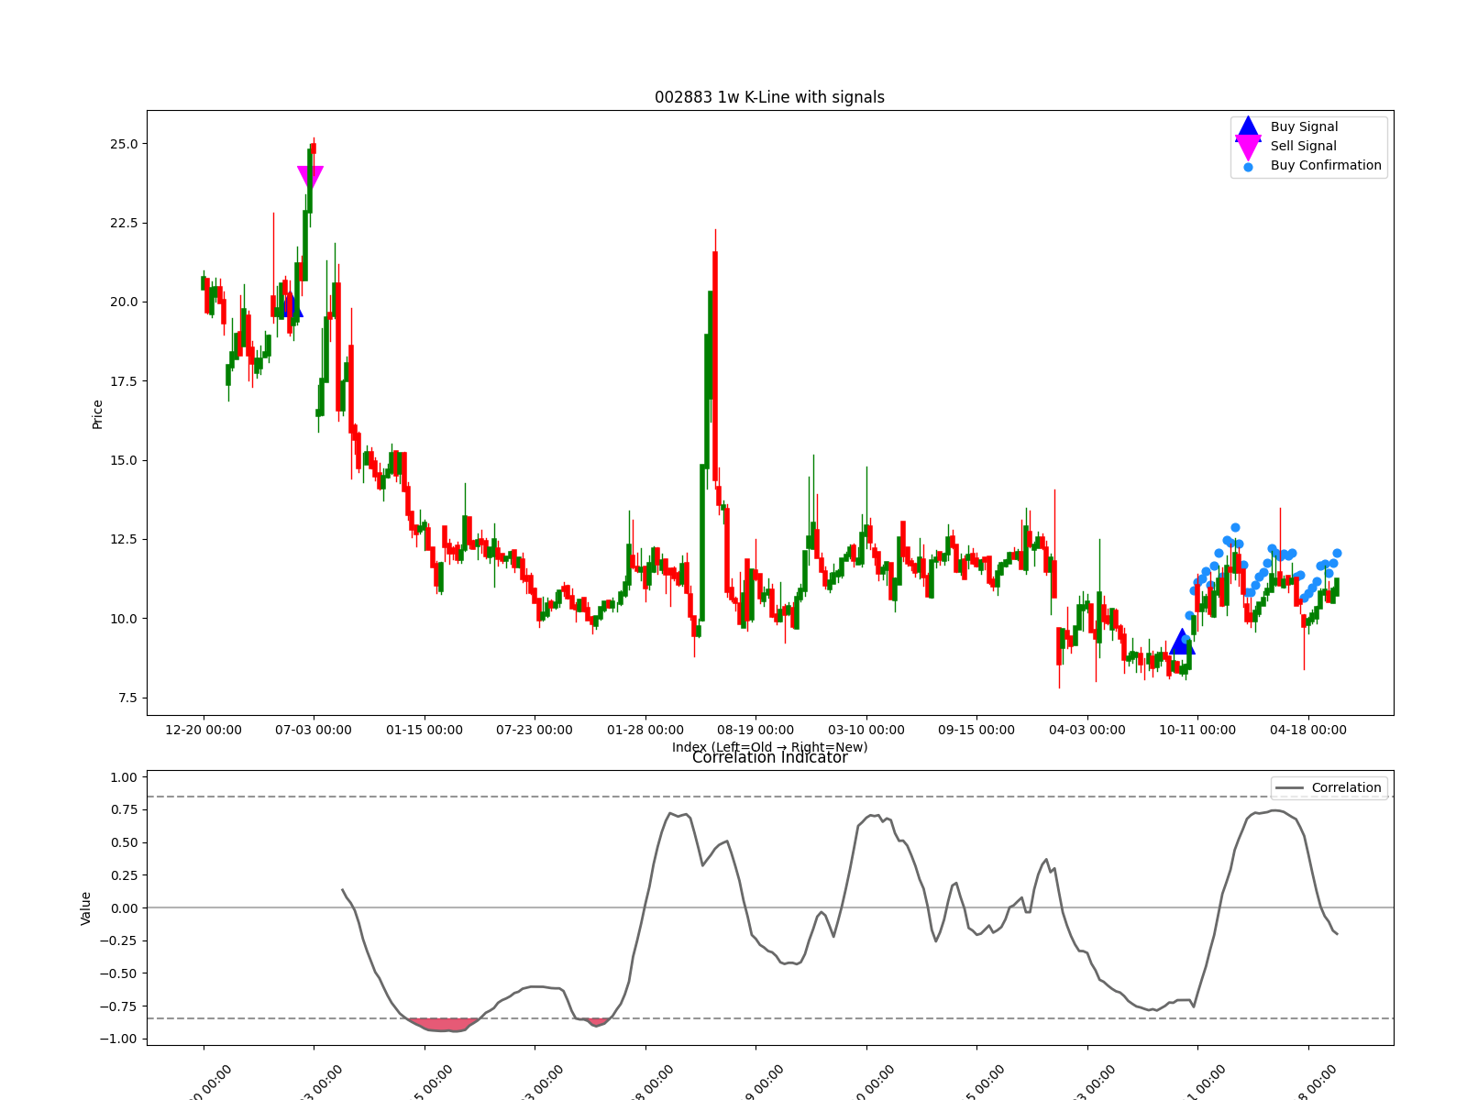Click the date tick '10-11 00:00'
This screenshot has height=1100, width=1467.
1197,730
